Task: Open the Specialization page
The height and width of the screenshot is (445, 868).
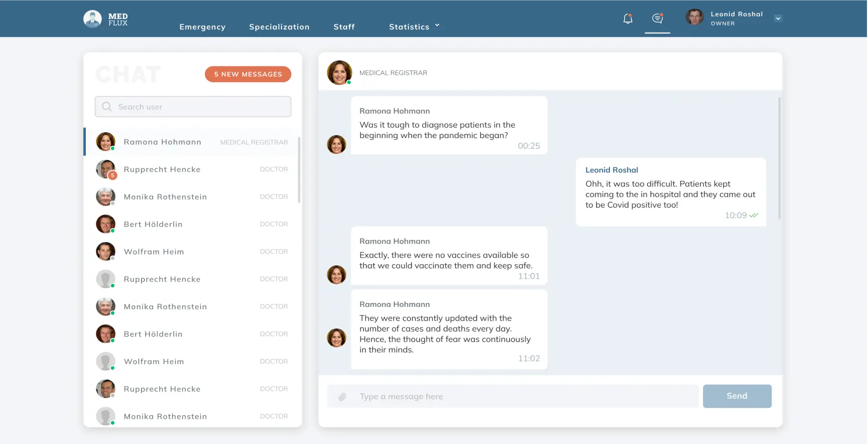Action: (x=279, y=27)
